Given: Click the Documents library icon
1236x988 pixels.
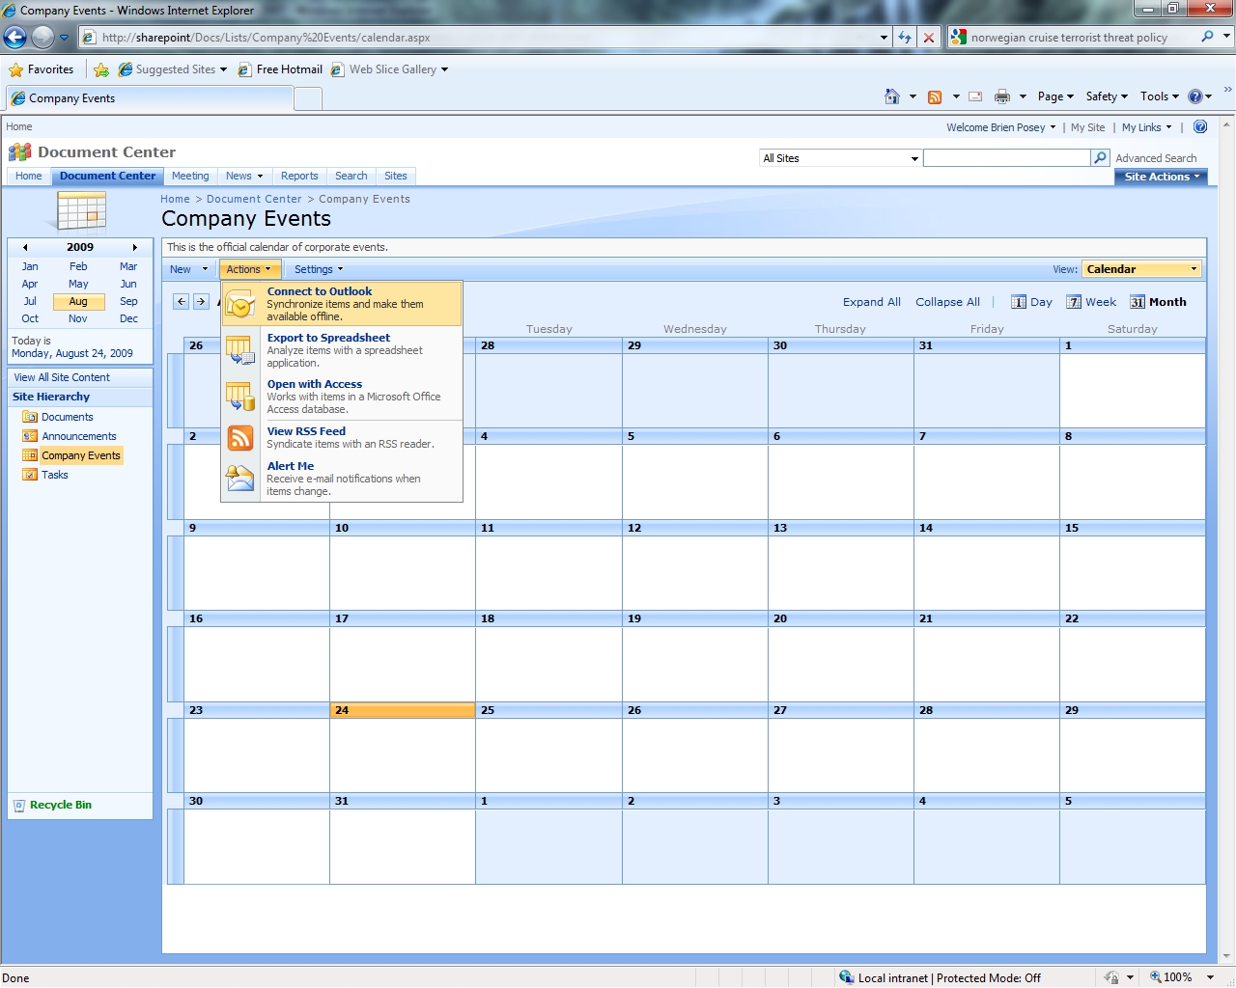Looking at the screenshot, I should click(30, 417).
